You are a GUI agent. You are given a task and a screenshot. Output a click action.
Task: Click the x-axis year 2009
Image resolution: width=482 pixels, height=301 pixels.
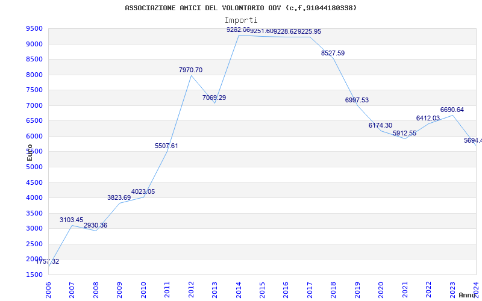pyautogui.click(x=119, y=290)
